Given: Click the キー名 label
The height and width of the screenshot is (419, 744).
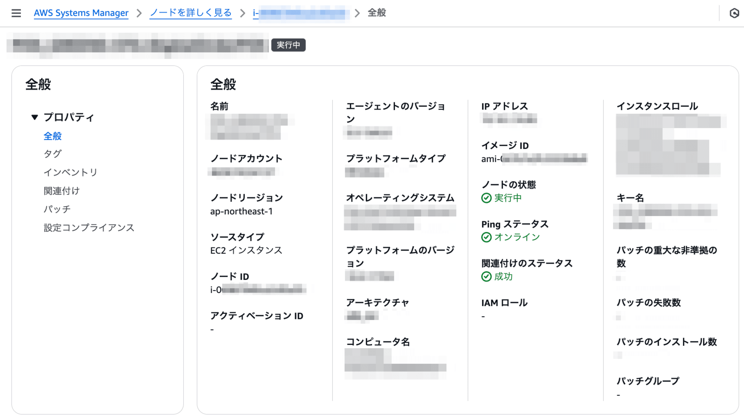Looking at the screenshot, I should pyautogui.click(x=630, y=198).
